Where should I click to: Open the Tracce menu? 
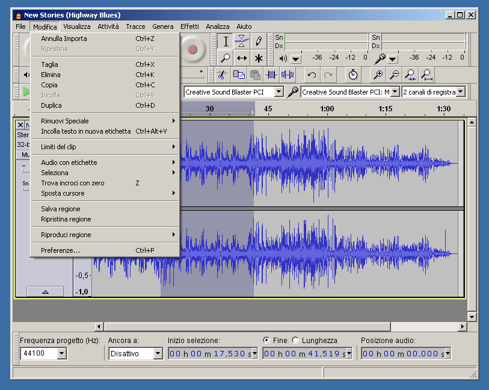pos(135,26)
